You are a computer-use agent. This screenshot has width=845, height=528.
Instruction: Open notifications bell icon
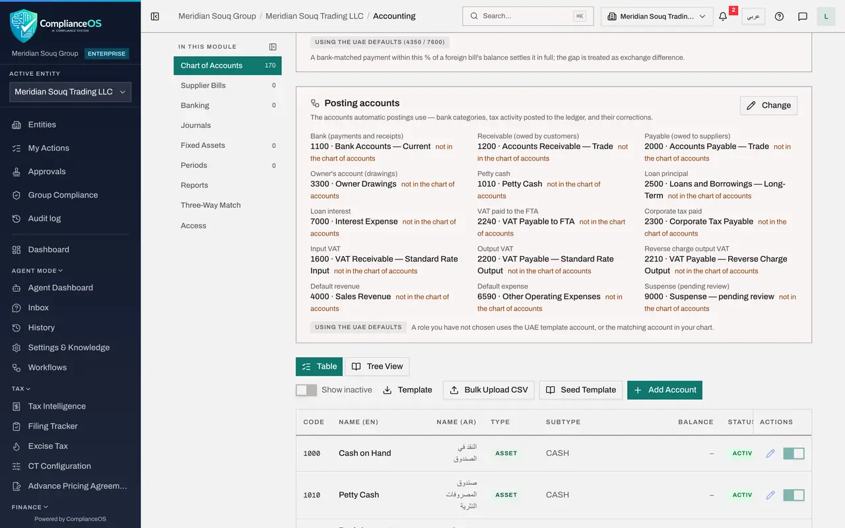pos(723,16)
